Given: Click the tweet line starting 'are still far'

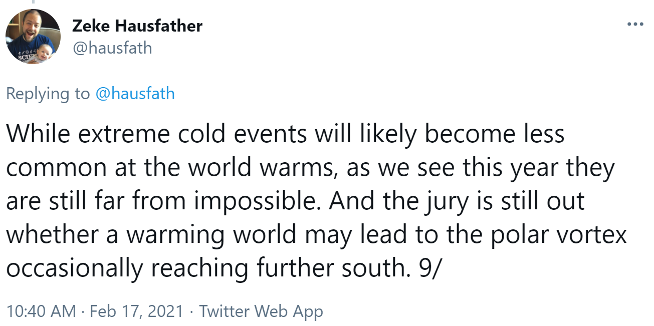Looking at the screenshot, I should click(x=295, y=202).
